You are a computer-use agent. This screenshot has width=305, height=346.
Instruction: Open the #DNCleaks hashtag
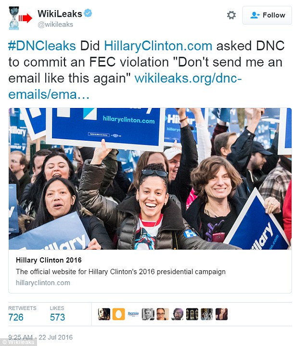(x=42, y=46)
